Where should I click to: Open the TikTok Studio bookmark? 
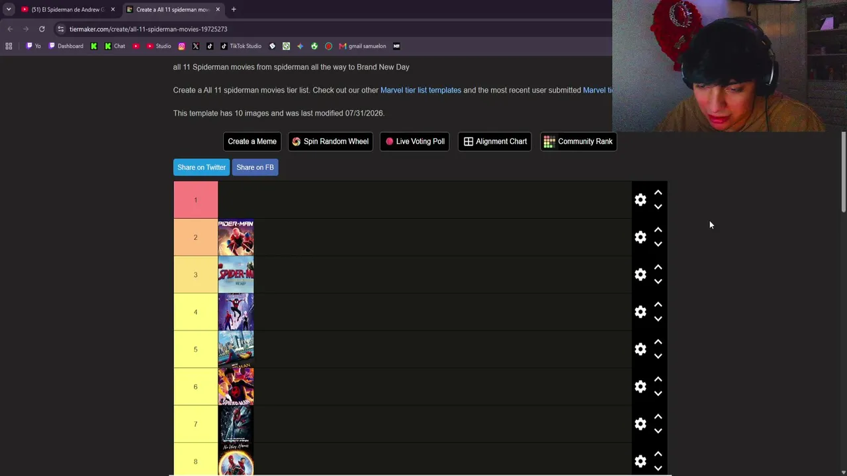pos(241,46)
